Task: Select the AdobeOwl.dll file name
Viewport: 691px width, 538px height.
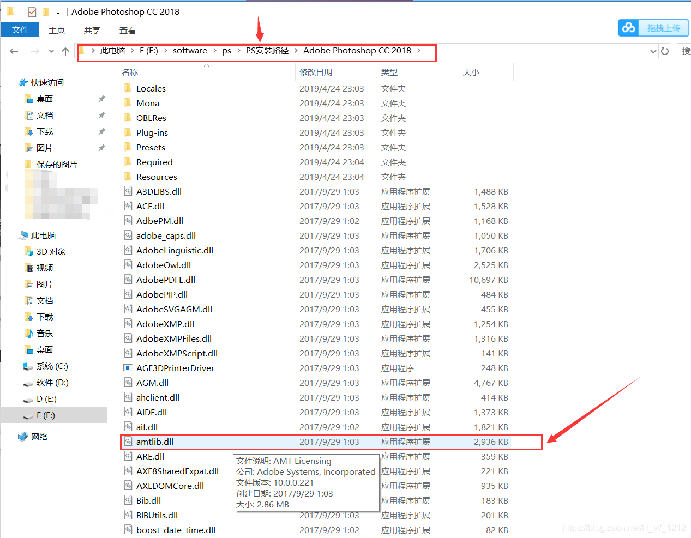Action: pos(164,265)
